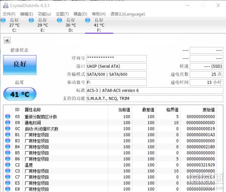Click status orb for attribute C2 温度
Screen dimensions: 226x192
[x=8, y=165]
